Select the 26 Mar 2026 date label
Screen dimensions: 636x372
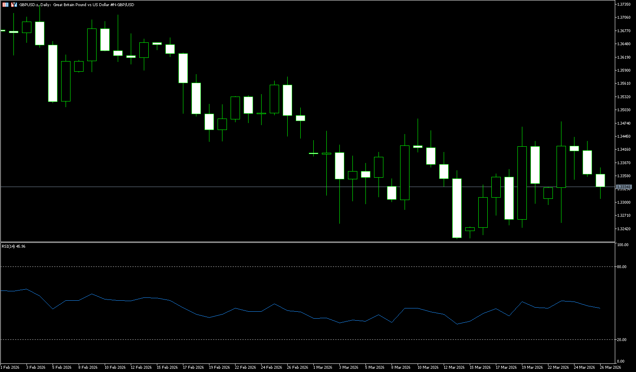coord(610,368)
